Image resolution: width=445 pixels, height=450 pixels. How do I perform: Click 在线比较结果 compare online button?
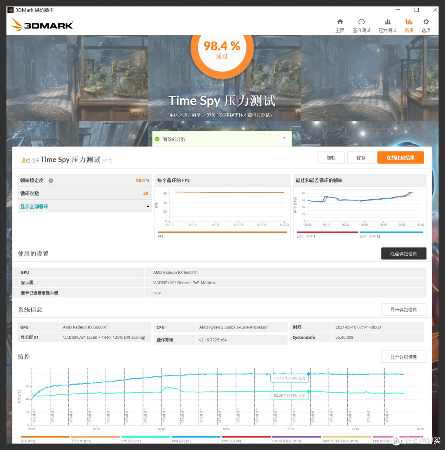point(400,158)
